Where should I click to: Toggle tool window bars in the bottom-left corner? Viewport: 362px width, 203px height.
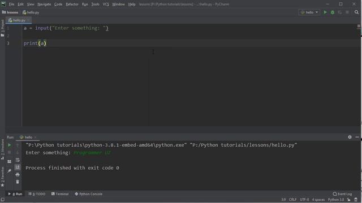point(2,200)
